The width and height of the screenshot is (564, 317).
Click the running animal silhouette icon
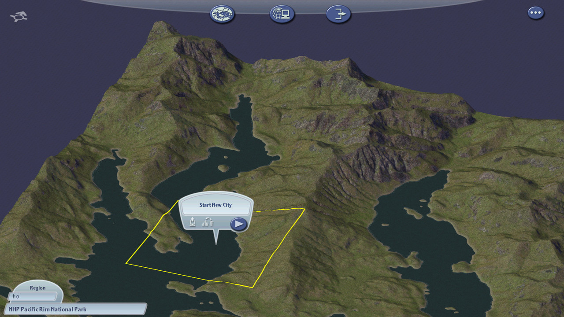(19, 17)
